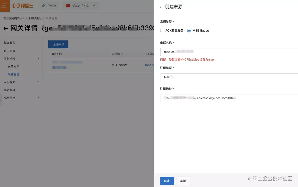This screenshot has width=298, height=187.
Task: Click the Alibaba Cloud logo
Action: pyautogui.click(x=23, y=6)
